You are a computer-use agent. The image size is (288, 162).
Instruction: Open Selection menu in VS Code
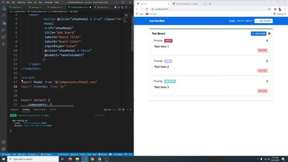[x=21, y=2]
